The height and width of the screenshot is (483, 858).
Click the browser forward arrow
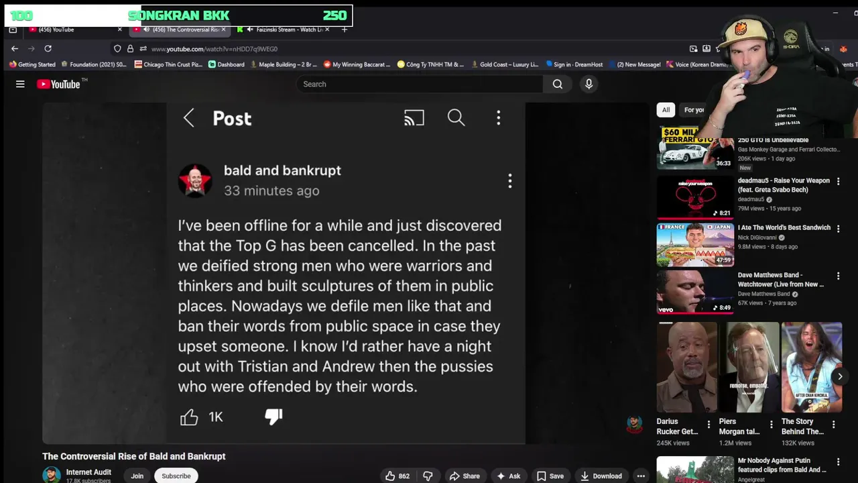pos(32,48)
